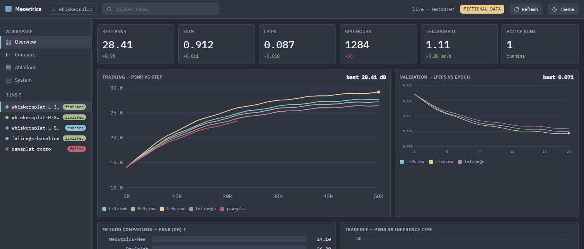This screenshot has height=249, width=584.
Task: Click the TRAINING — PSNR VS STEP title
Action: pos(132,77)
